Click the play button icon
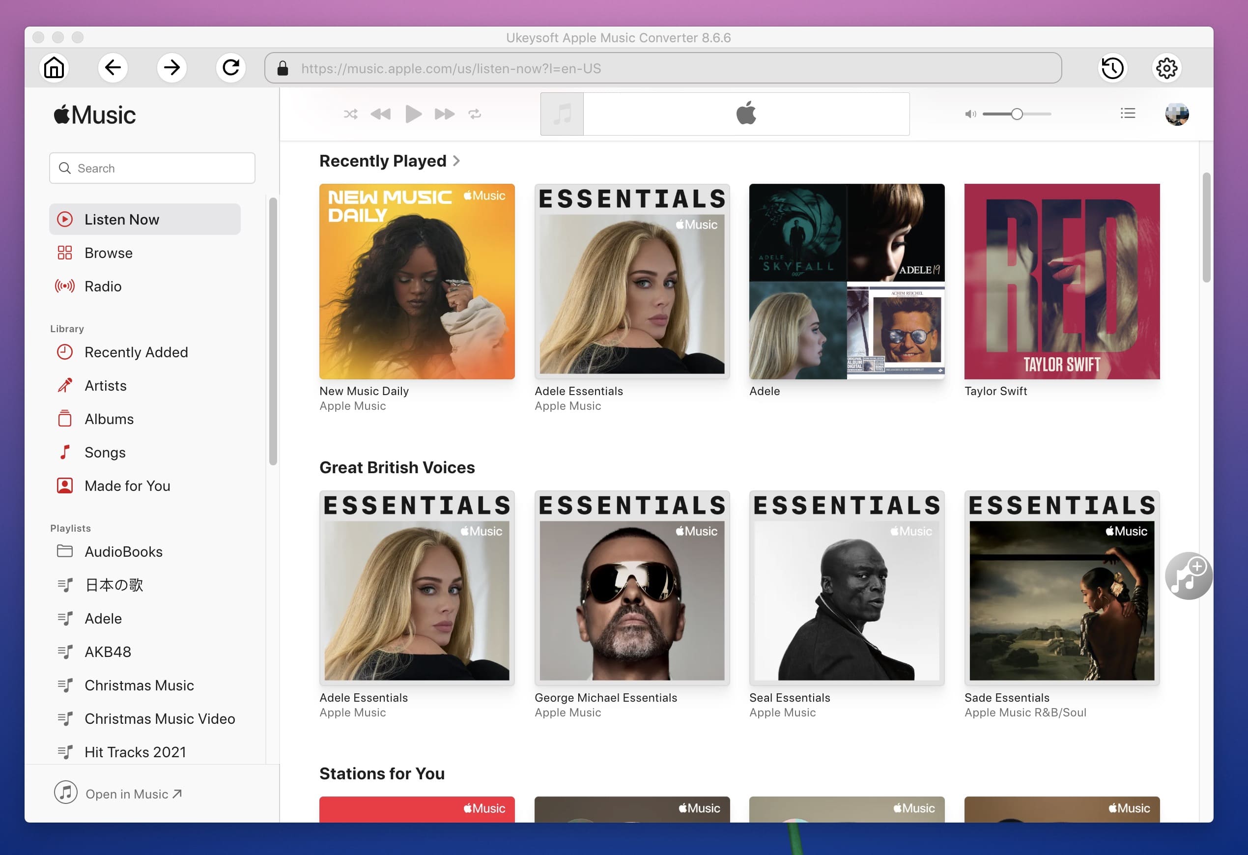 pyautogui.click(x=413, y=114)
